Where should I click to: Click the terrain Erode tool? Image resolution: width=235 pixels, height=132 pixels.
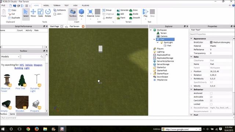134,14
